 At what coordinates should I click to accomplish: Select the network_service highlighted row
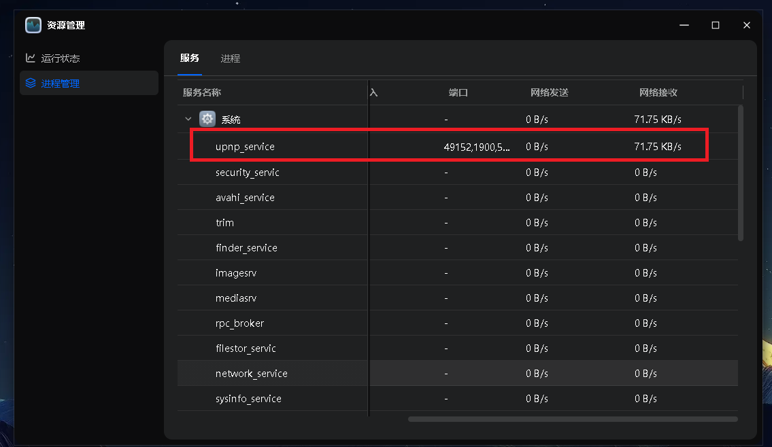[x=250, y=373]
